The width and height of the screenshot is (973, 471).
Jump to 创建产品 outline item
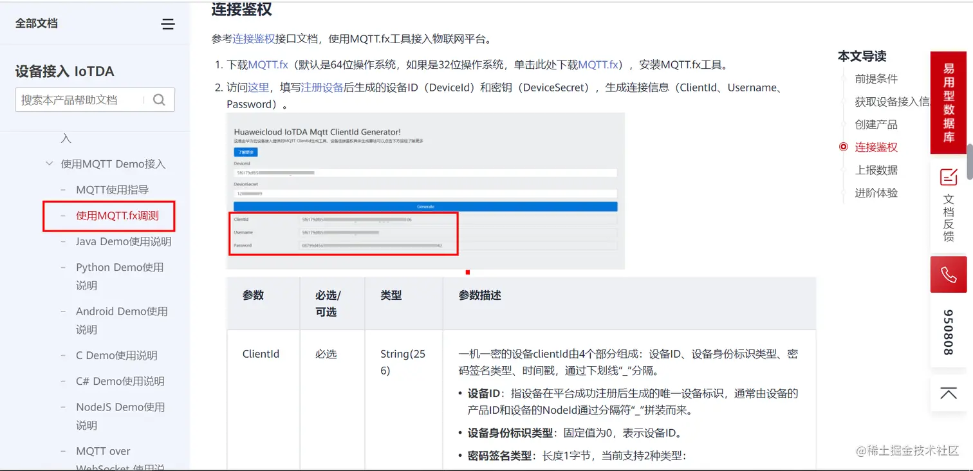point(876,125)
